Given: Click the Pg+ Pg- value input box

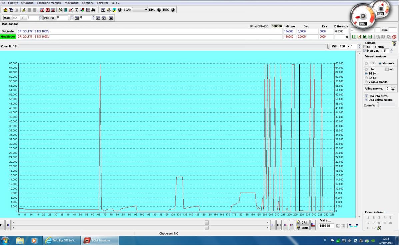Looking at the screenshot, I should coord(63,18).
